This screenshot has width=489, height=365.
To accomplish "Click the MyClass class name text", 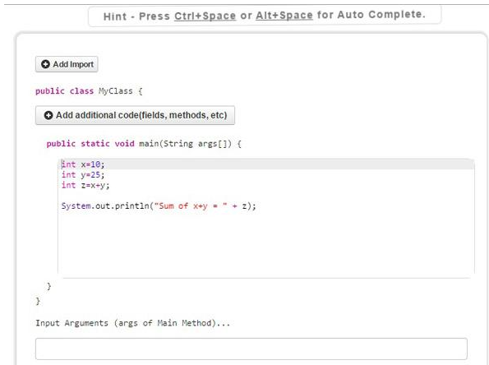I will tap(116, 91).
